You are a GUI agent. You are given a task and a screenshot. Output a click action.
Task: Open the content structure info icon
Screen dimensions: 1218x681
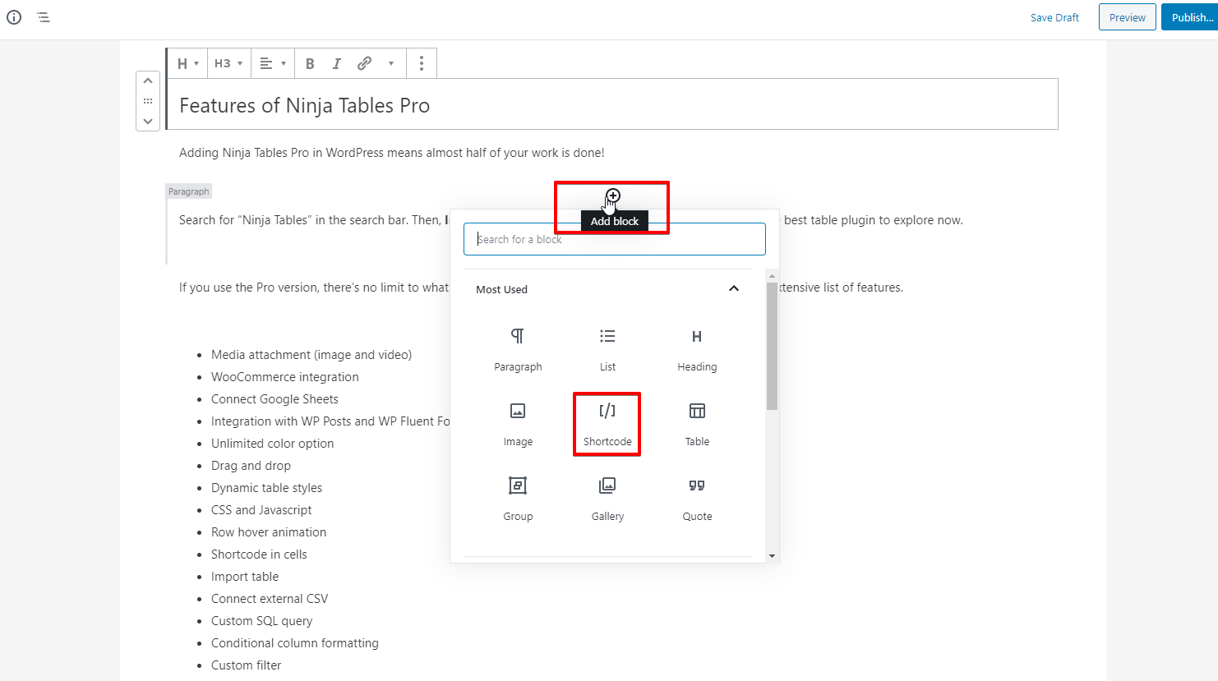(x=14, y=17)
